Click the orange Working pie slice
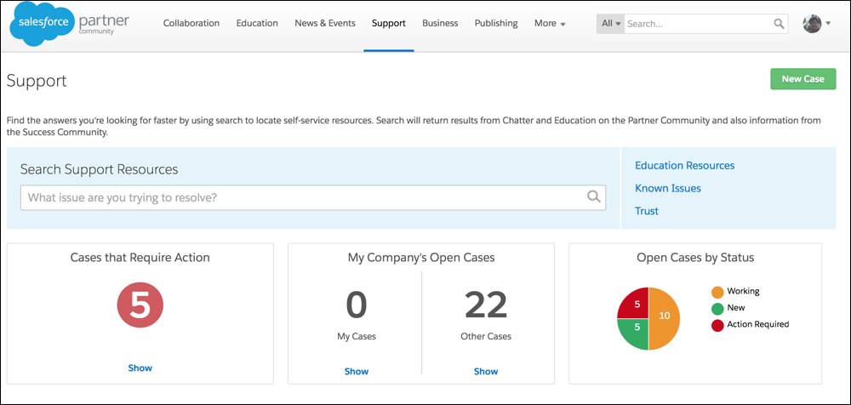851x405 pixels. coord(665,319)
